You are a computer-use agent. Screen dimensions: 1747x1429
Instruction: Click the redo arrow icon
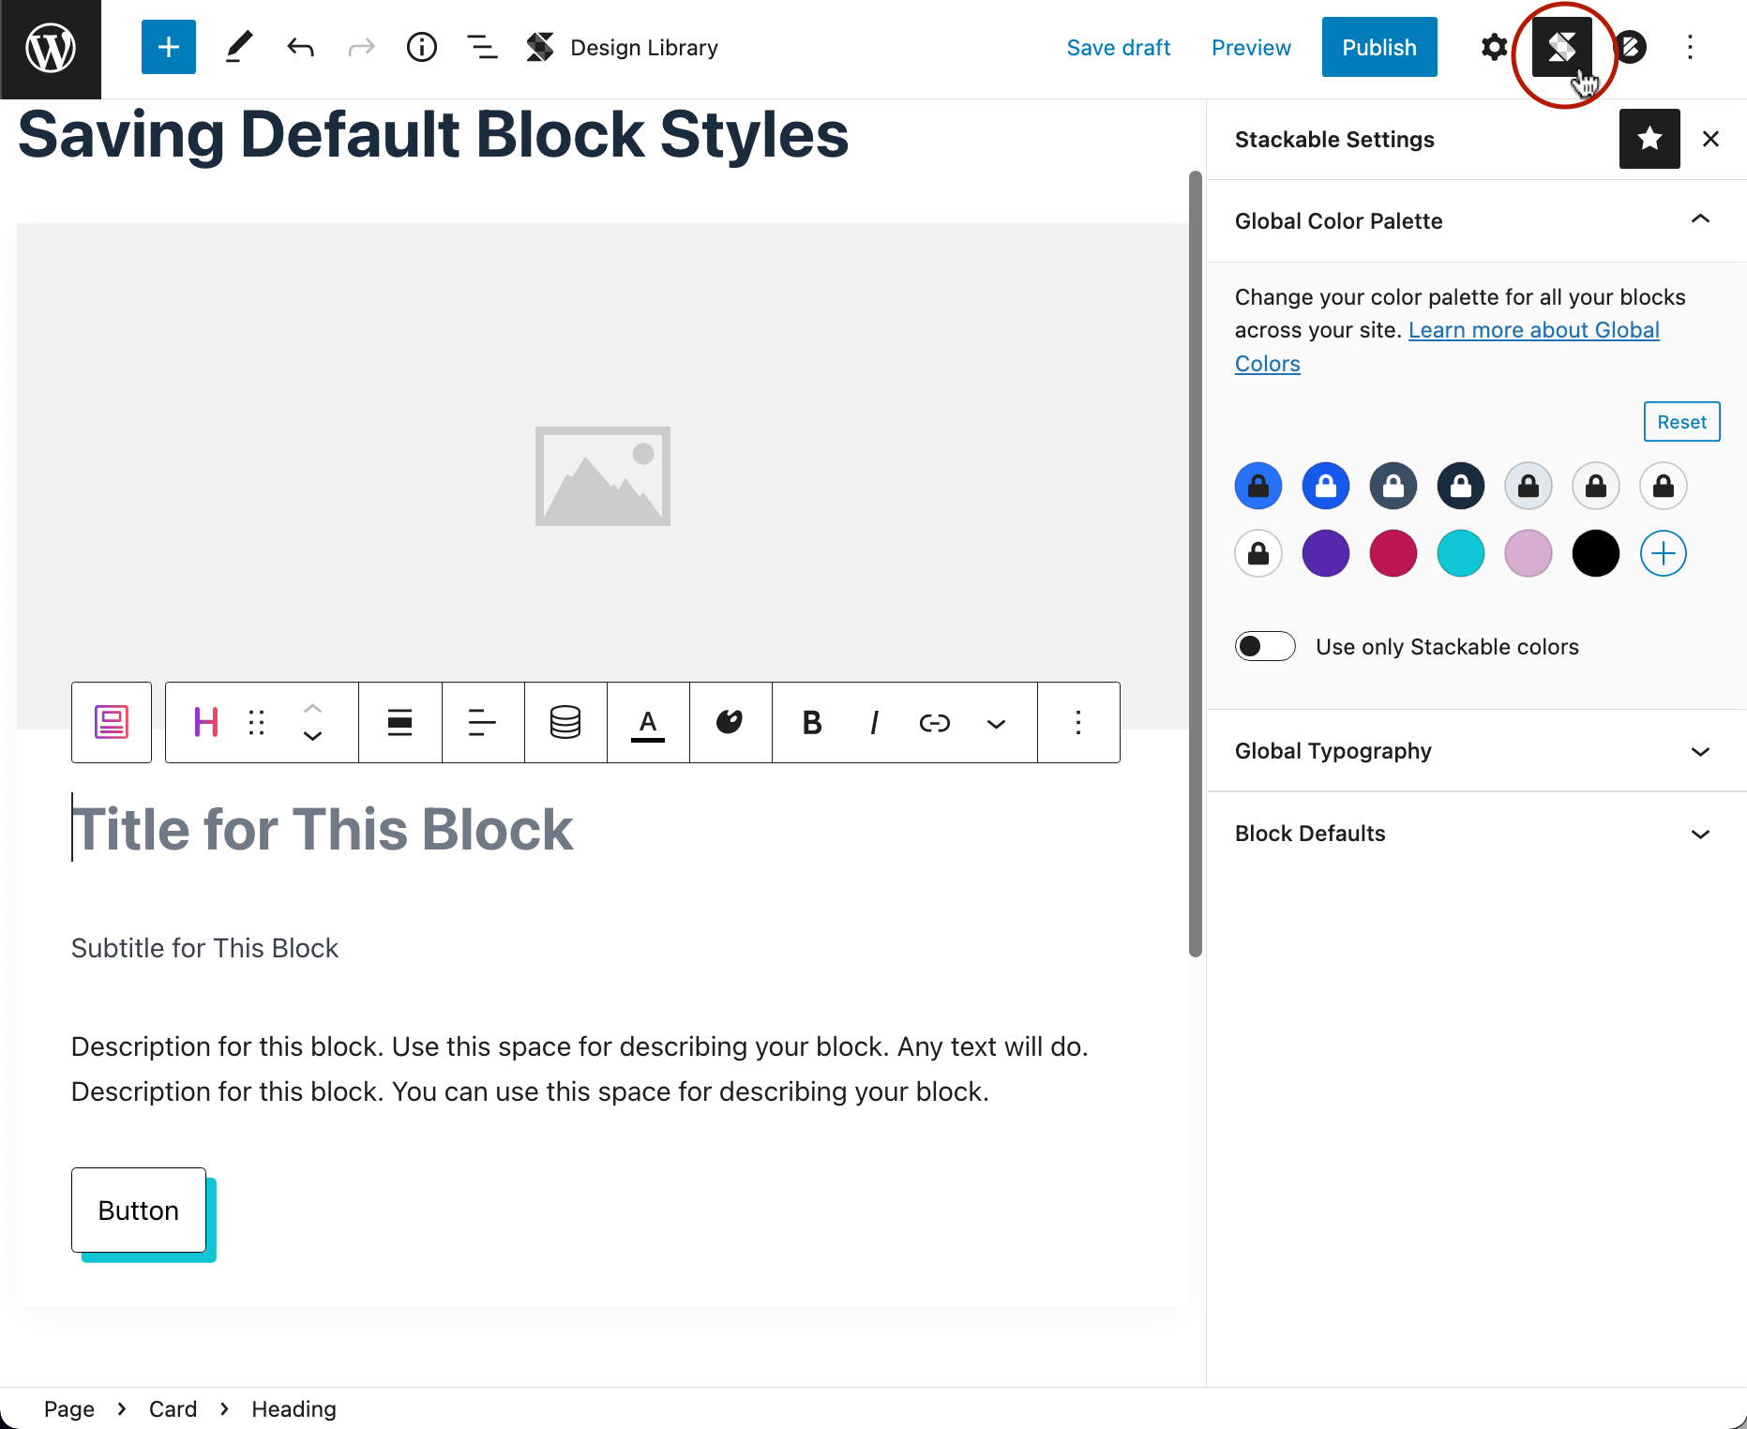[x=361, y=47]
